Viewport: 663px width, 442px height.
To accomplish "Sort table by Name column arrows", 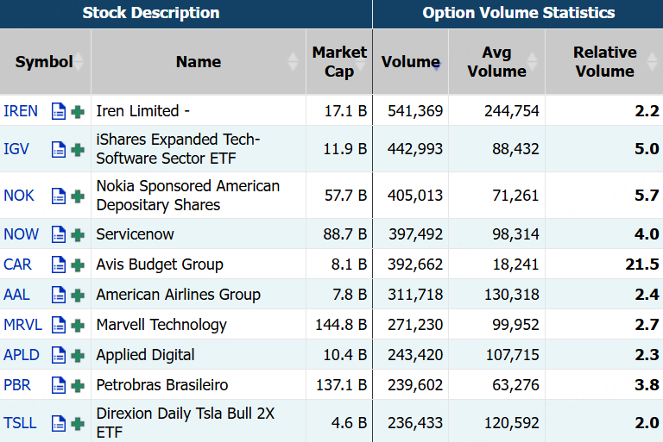I will pos(294,62).
